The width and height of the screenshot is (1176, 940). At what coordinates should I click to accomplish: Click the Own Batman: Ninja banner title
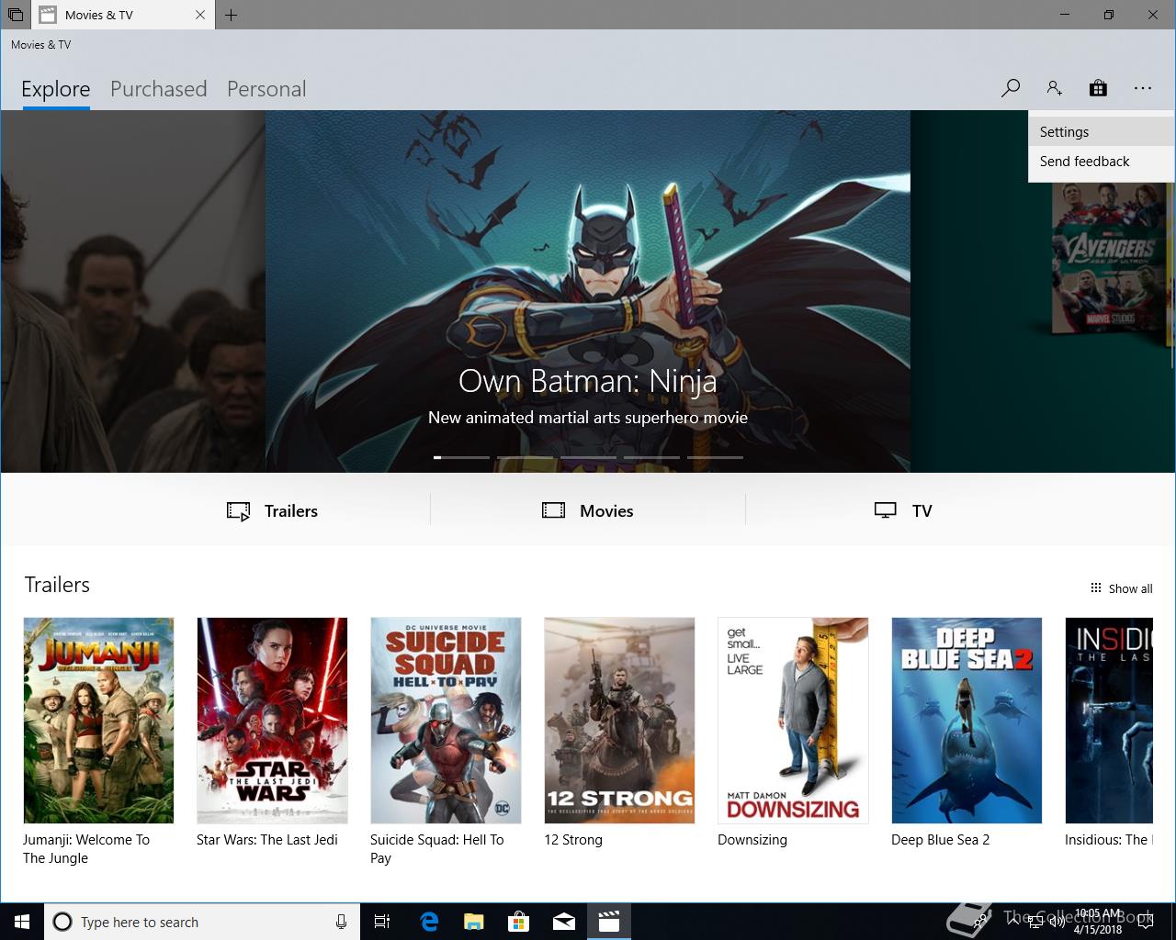point(588,380)
